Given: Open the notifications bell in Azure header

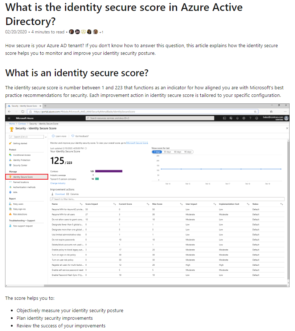Looking at the screenshot, I should click(x=237, y=118).
